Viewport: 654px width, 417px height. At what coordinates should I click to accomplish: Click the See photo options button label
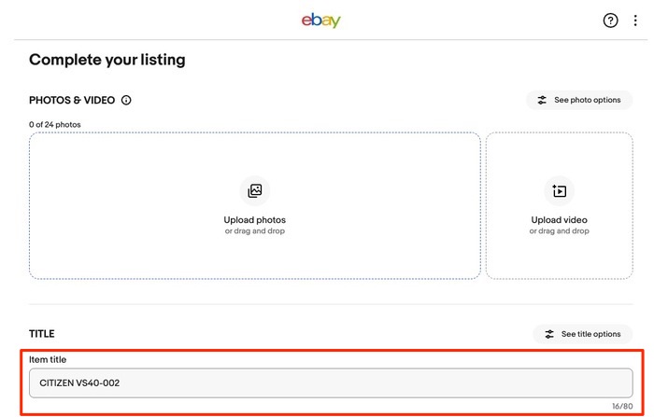[x=587, y=100]
